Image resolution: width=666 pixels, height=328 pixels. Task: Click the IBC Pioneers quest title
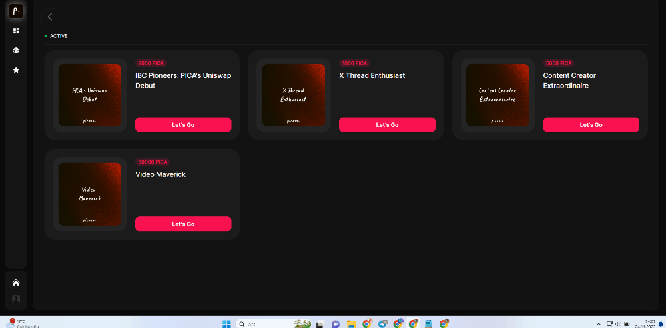tap(183, 81)
